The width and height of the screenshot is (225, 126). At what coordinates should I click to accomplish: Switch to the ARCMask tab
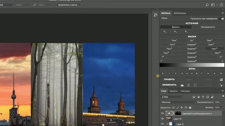166,13
